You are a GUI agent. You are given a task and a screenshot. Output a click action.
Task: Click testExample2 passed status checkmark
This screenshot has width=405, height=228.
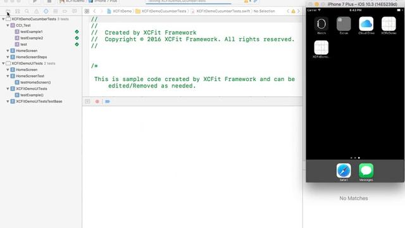77,38
